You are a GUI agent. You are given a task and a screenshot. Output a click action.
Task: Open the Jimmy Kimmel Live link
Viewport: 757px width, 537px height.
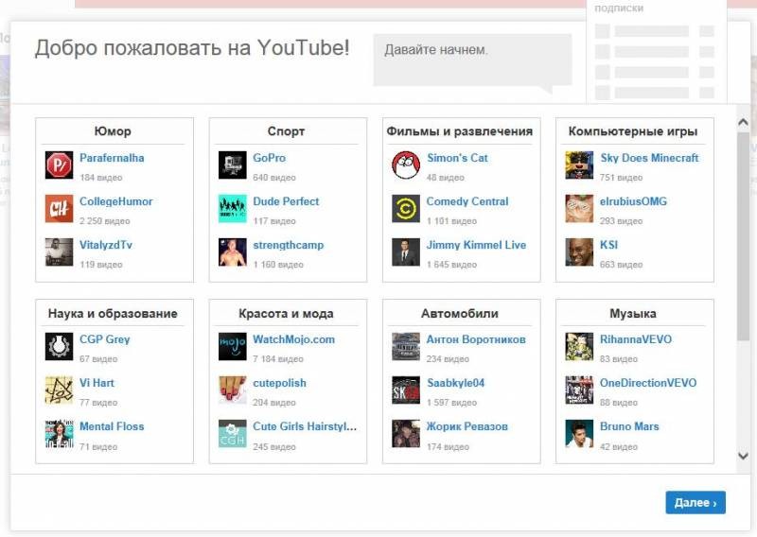pos(476,245)
